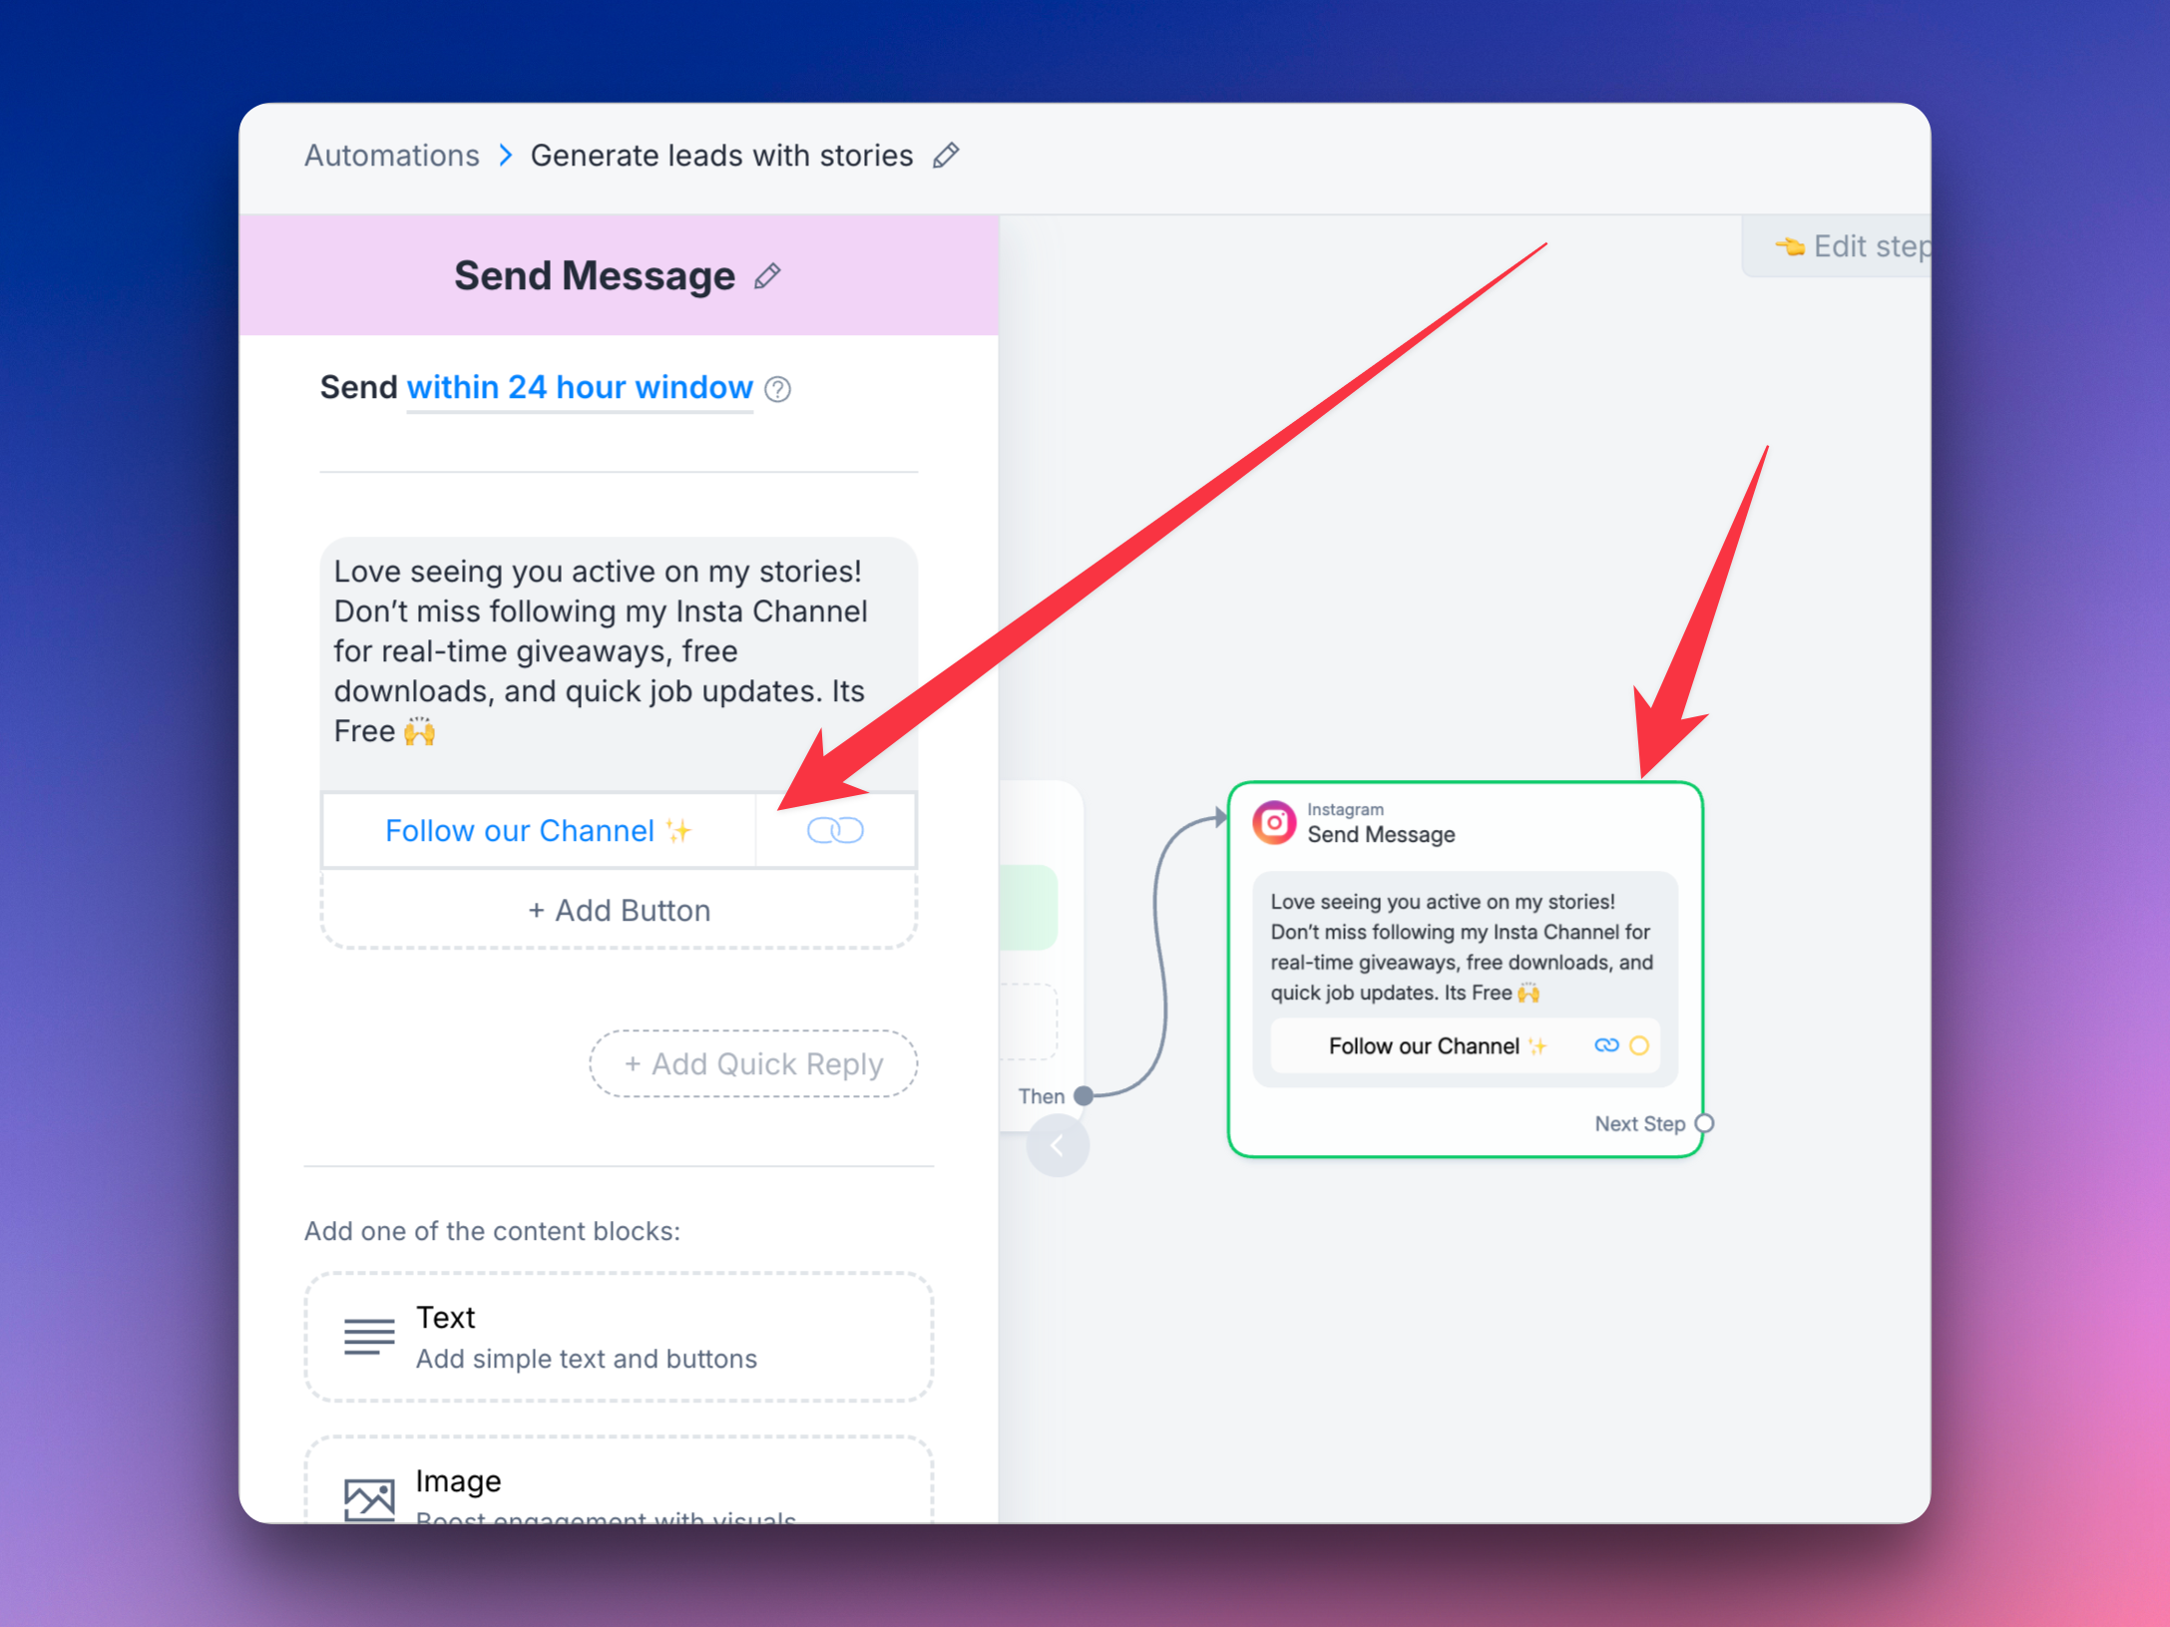Image resolution: width=2170 pixels, height=1627 pixels.
Task: Click the Then output connector dot
Action: [1084, 1095]
